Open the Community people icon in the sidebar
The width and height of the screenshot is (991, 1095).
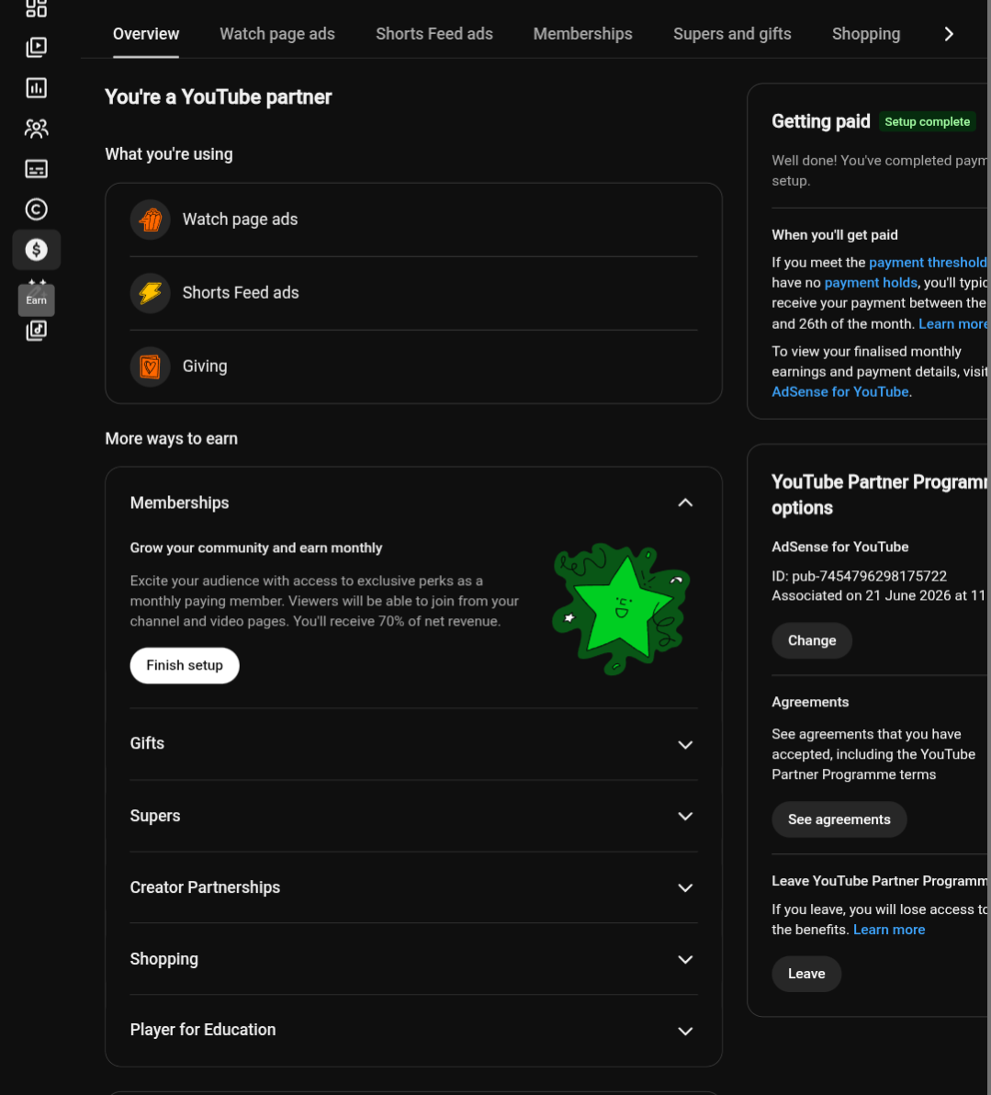coord(37,128)
